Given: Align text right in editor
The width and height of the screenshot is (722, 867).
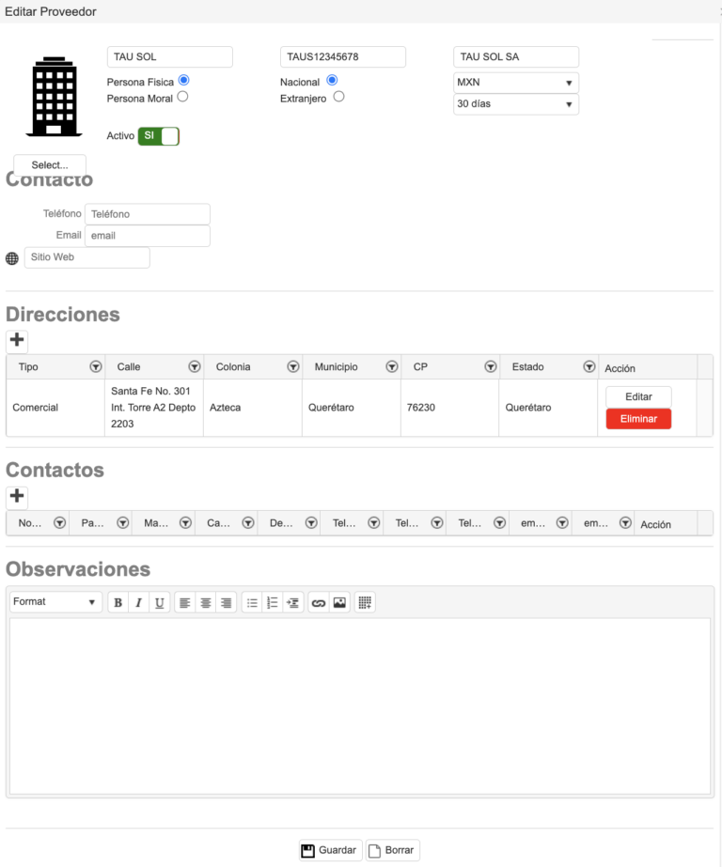Looking at the screenshot, I should coord(226,602).
